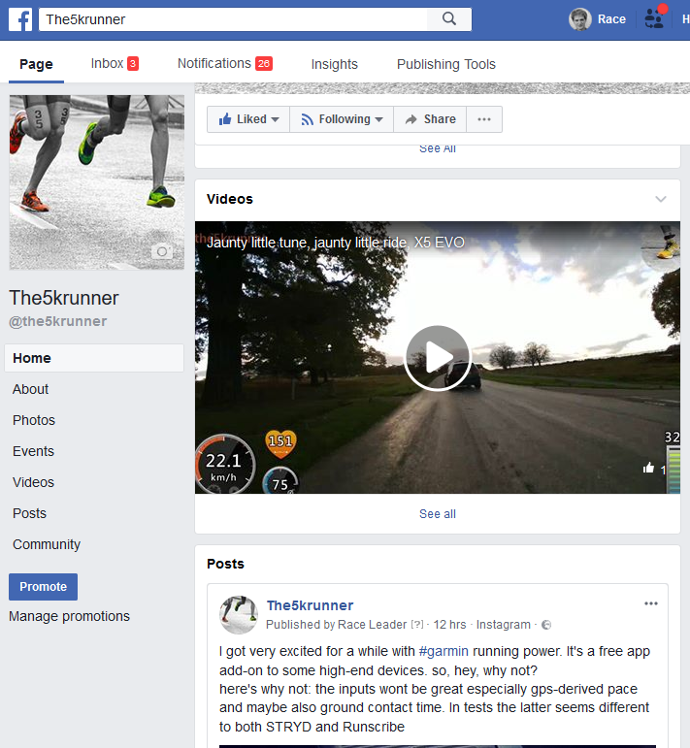Click See all under the Videos section

click(437, 514)
